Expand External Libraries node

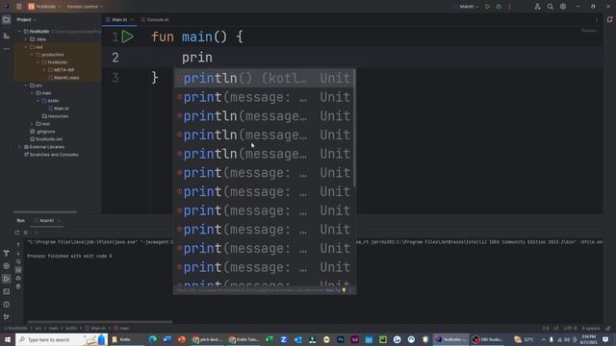[19, 147]
